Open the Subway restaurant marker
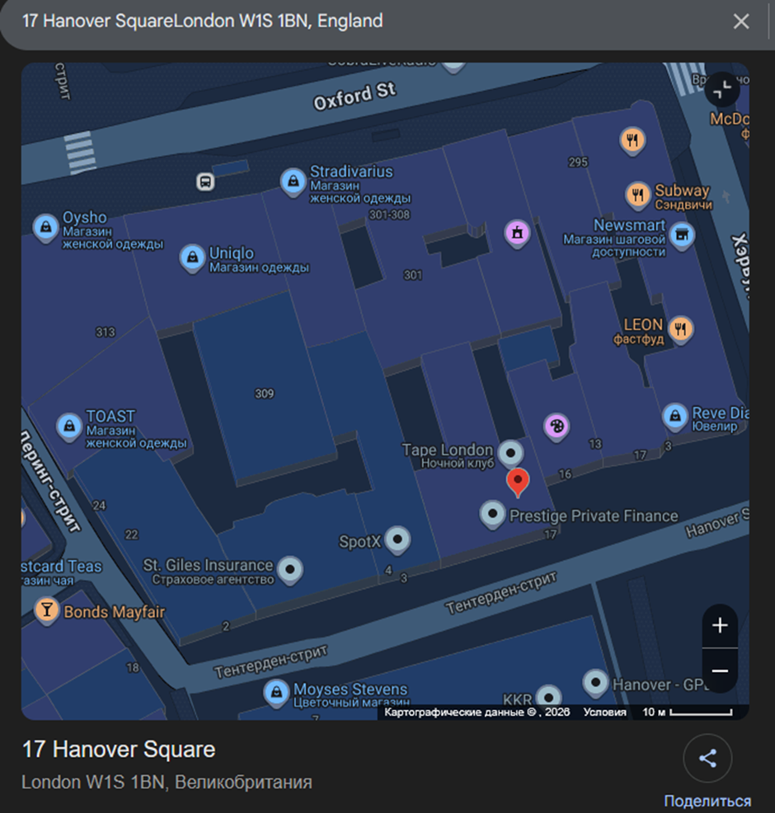775x813 pixels. coord(638,195)
